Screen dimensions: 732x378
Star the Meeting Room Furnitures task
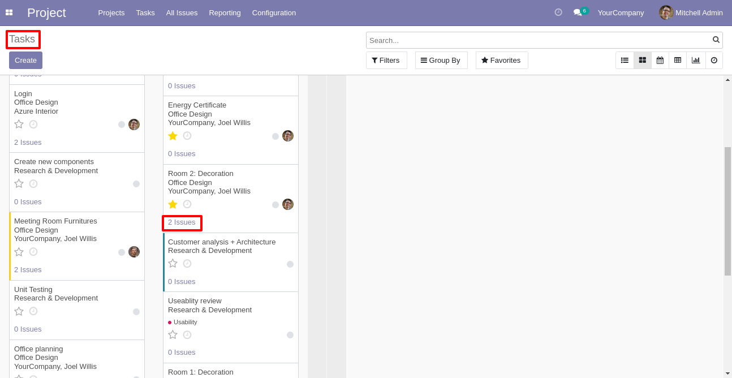(x=19, y=252)
